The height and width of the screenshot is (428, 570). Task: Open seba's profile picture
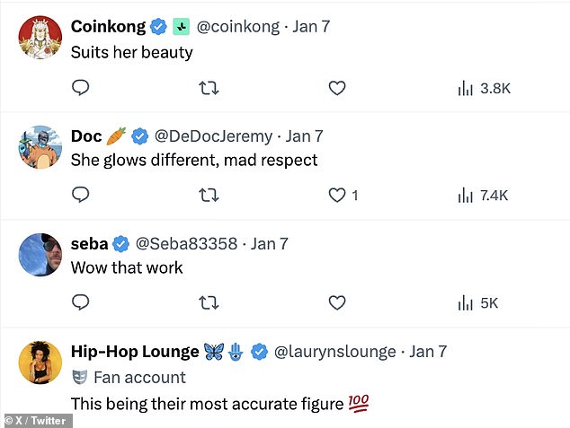(40, 254)
